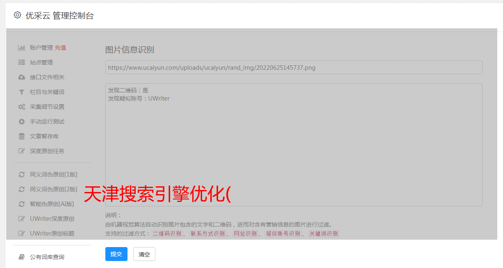Select 采集细节设置 in sidebar
The width and height of the screenshot is (503, 268).
click(47, 107)
